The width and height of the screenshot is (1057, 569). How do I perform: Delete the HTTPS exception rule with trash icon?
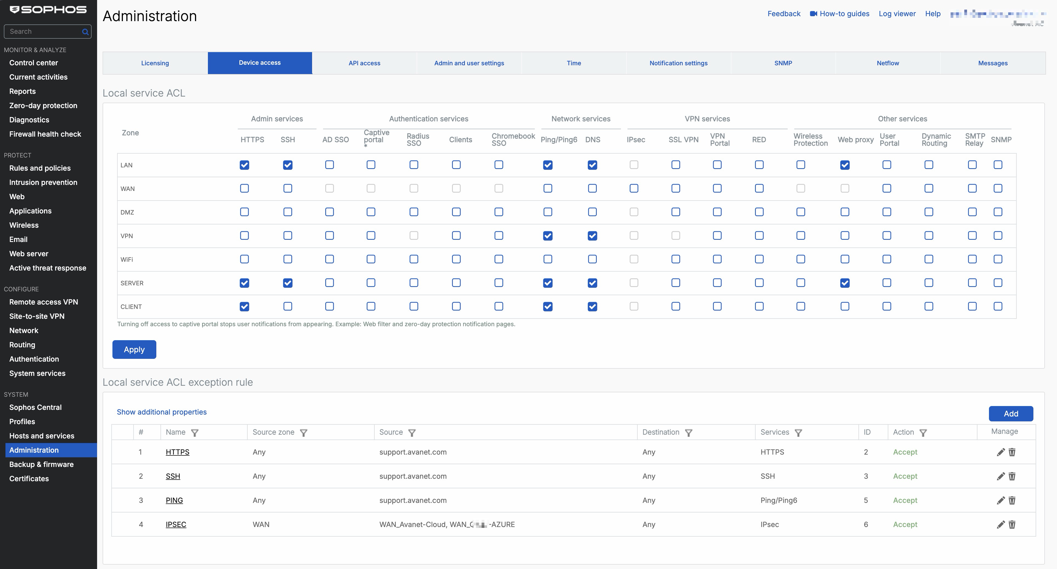pos(1012,452)
